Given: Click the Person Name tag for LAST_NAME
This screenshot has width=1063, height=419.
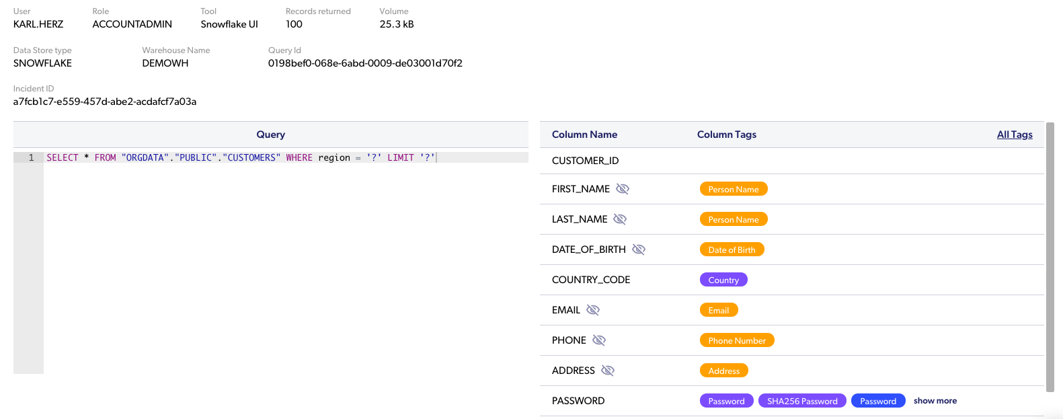Looking at the screenshot, I should coord(733,219).
